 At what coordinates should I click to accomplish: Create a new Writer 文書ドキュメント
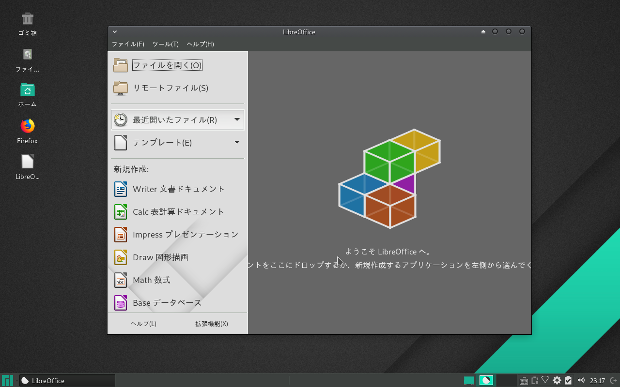pos(178,189)
